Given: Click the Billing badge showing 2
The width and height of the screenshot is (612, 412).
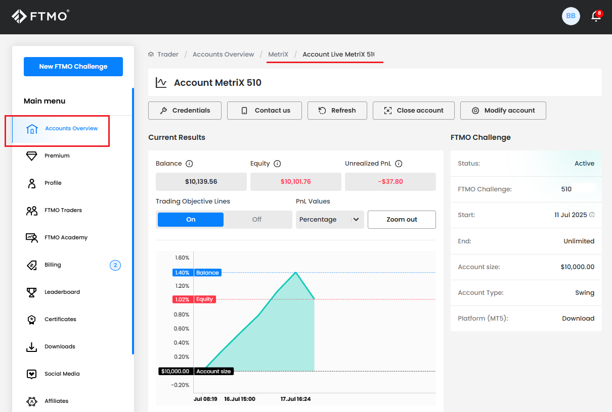Looking at the screenshot, I should [x=115, y=265].
